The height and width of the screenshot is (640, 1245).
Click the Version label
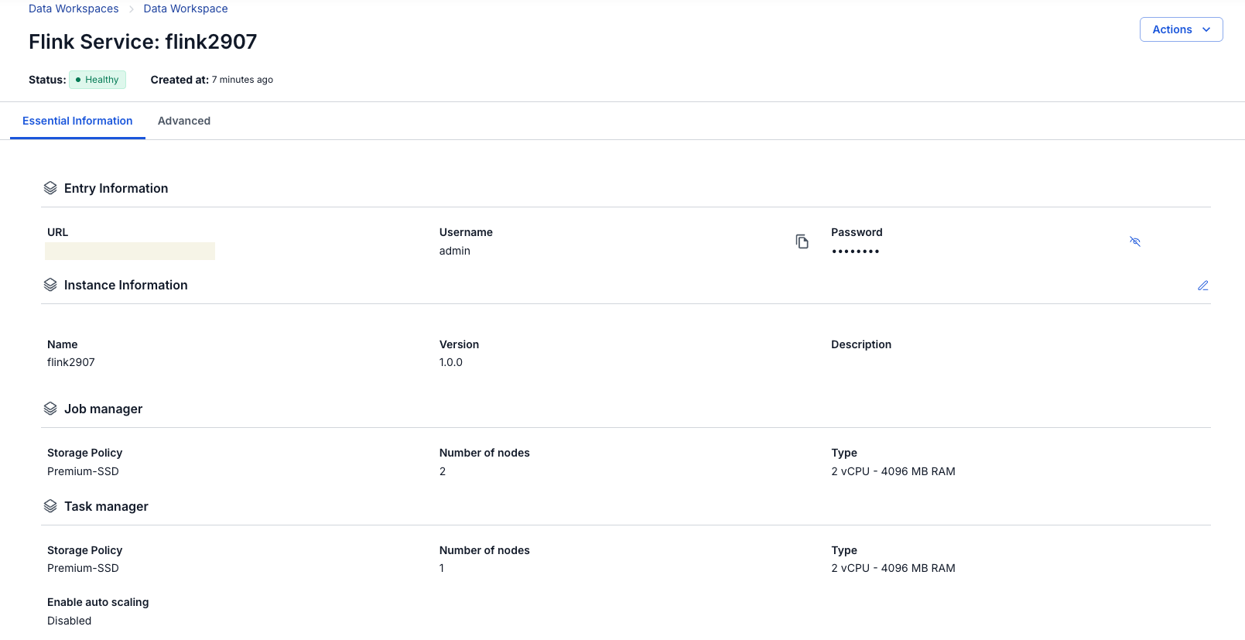point(459,344)
